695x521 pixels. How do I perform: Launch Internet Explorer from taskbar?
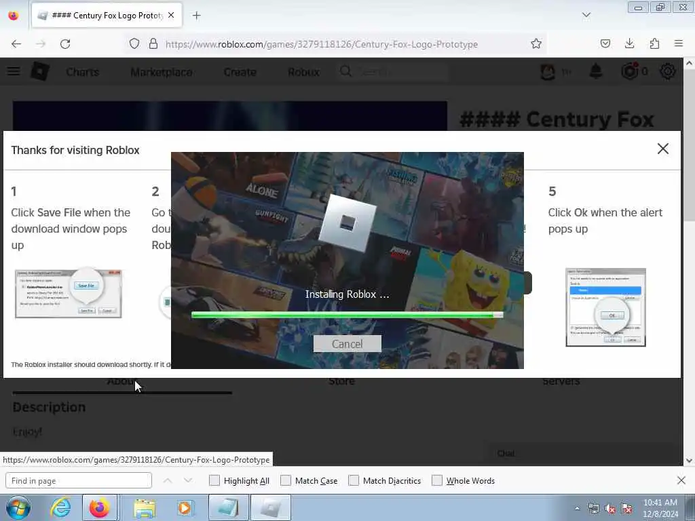pos(60,507)
